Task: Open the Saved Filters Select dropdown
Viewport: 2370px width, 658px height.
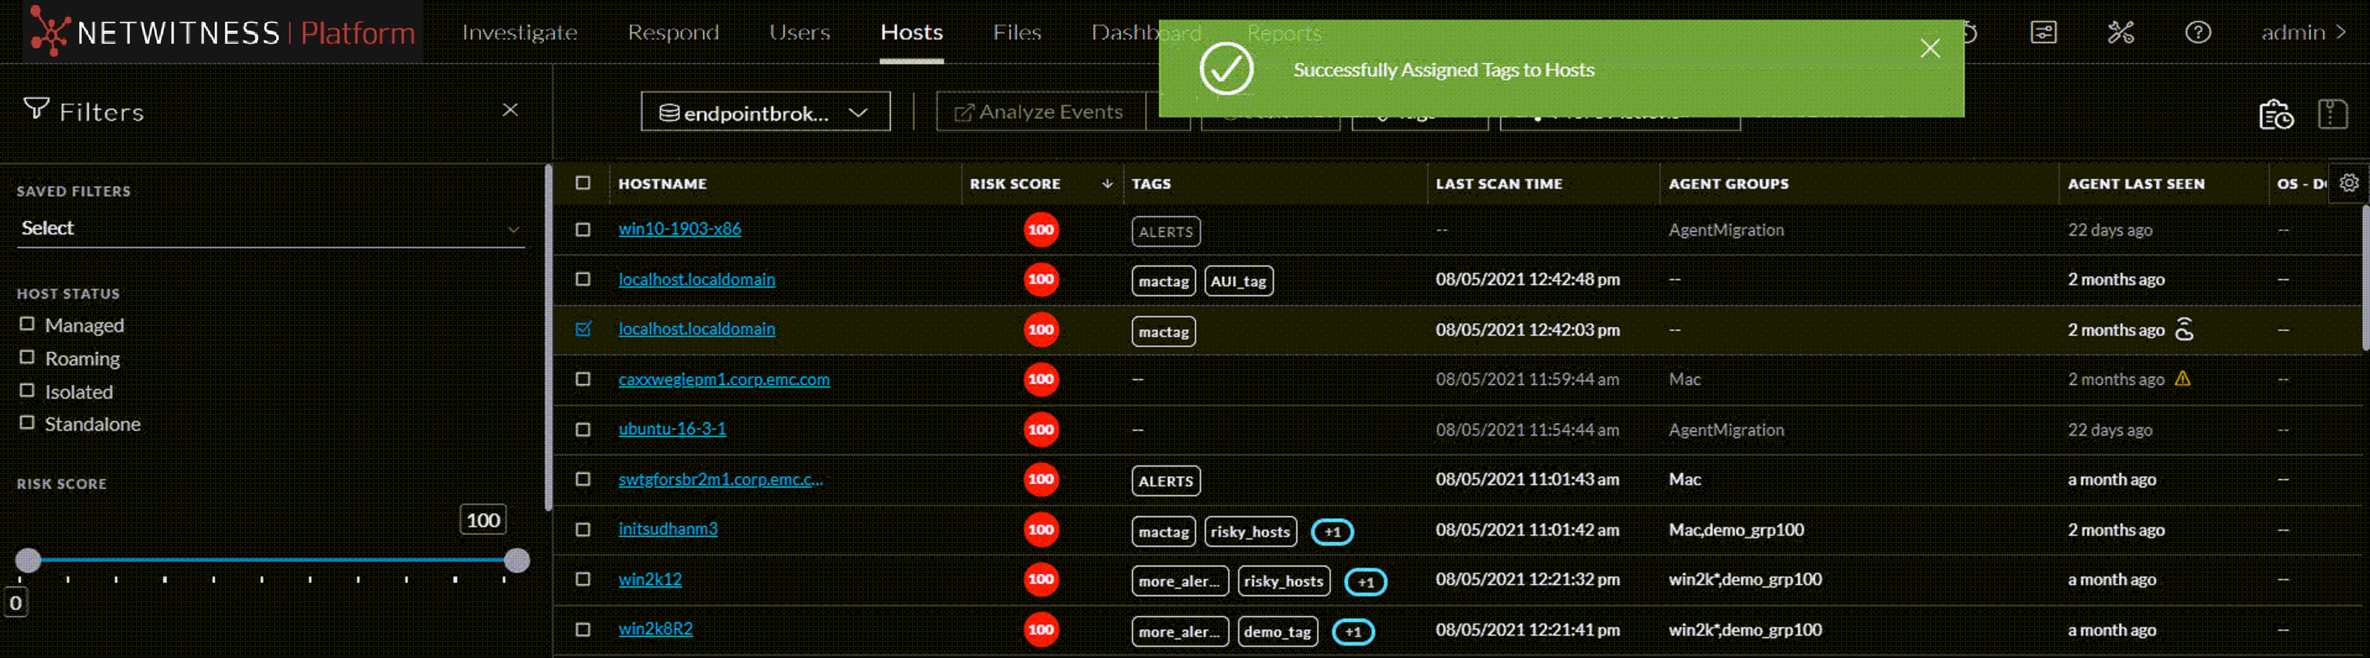Action: tap(269, 228)
